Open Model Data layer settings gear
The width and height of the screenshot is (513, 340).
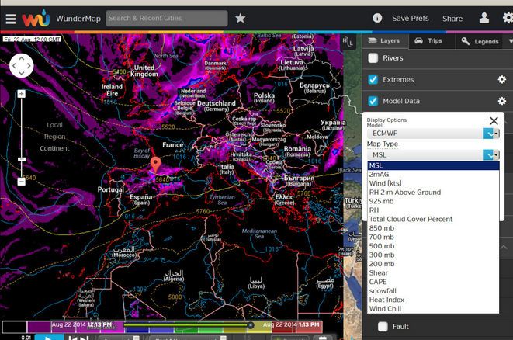(502, 101)
